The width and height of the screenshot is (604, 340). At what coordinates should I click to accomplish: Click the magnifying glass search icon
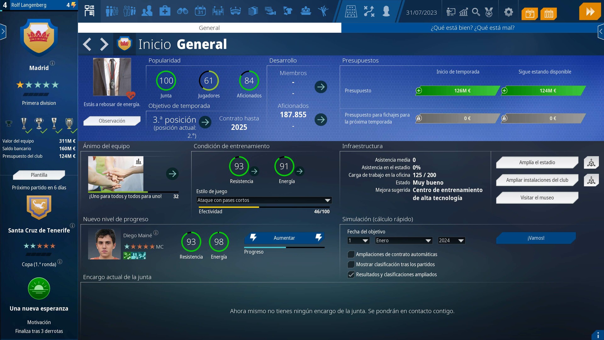click(476, 12)
